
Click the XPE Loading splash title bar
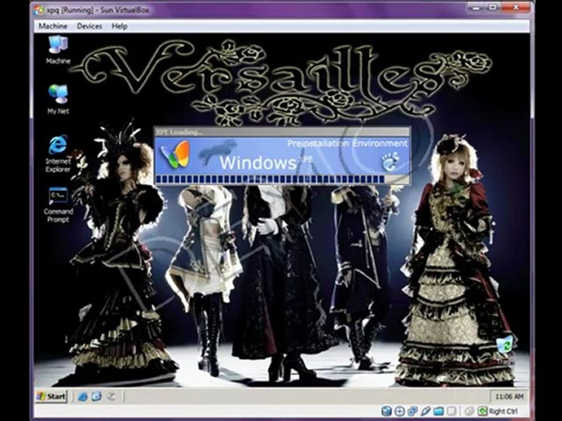(x=282, y=132)
